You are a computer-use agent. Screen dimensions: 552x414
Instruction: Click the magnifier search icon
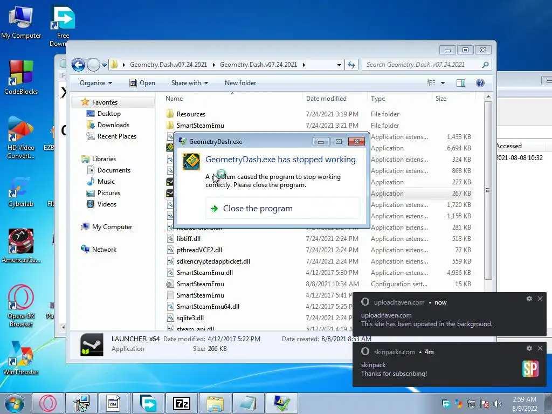click(486, 65)
